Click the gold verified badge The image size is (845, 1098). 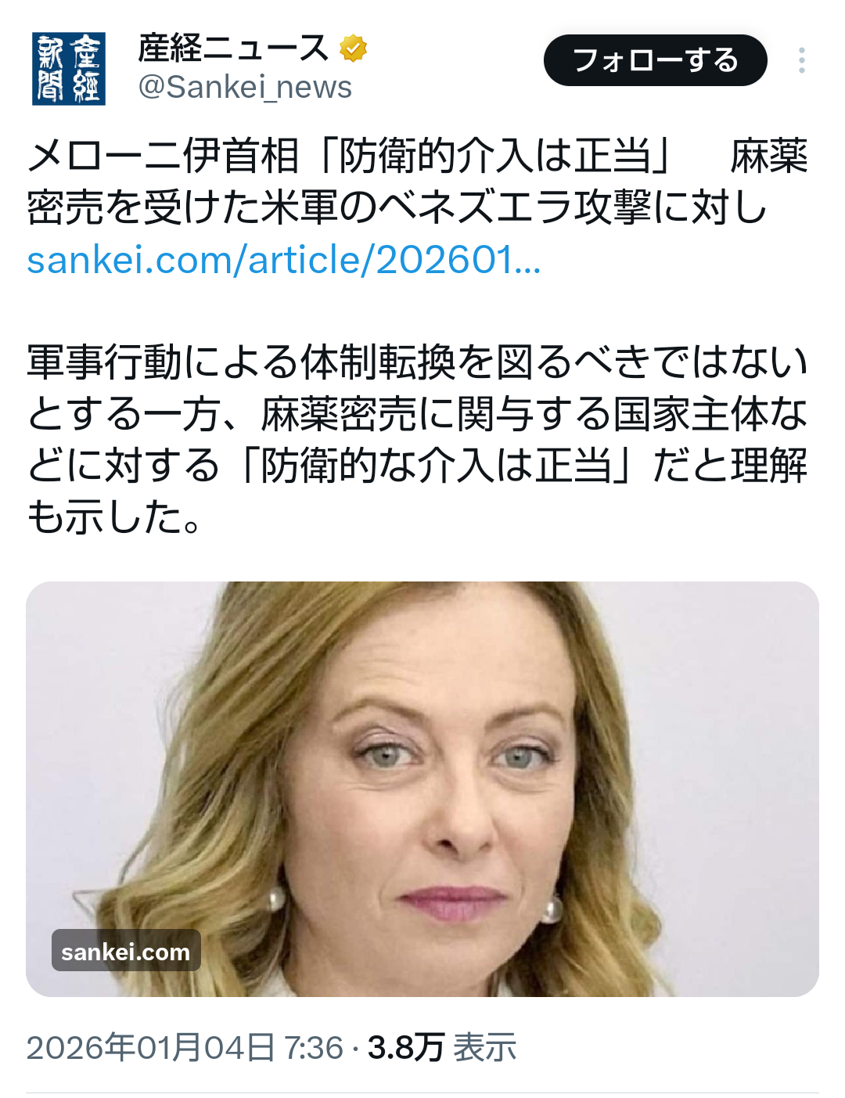(x=354, y=49)
